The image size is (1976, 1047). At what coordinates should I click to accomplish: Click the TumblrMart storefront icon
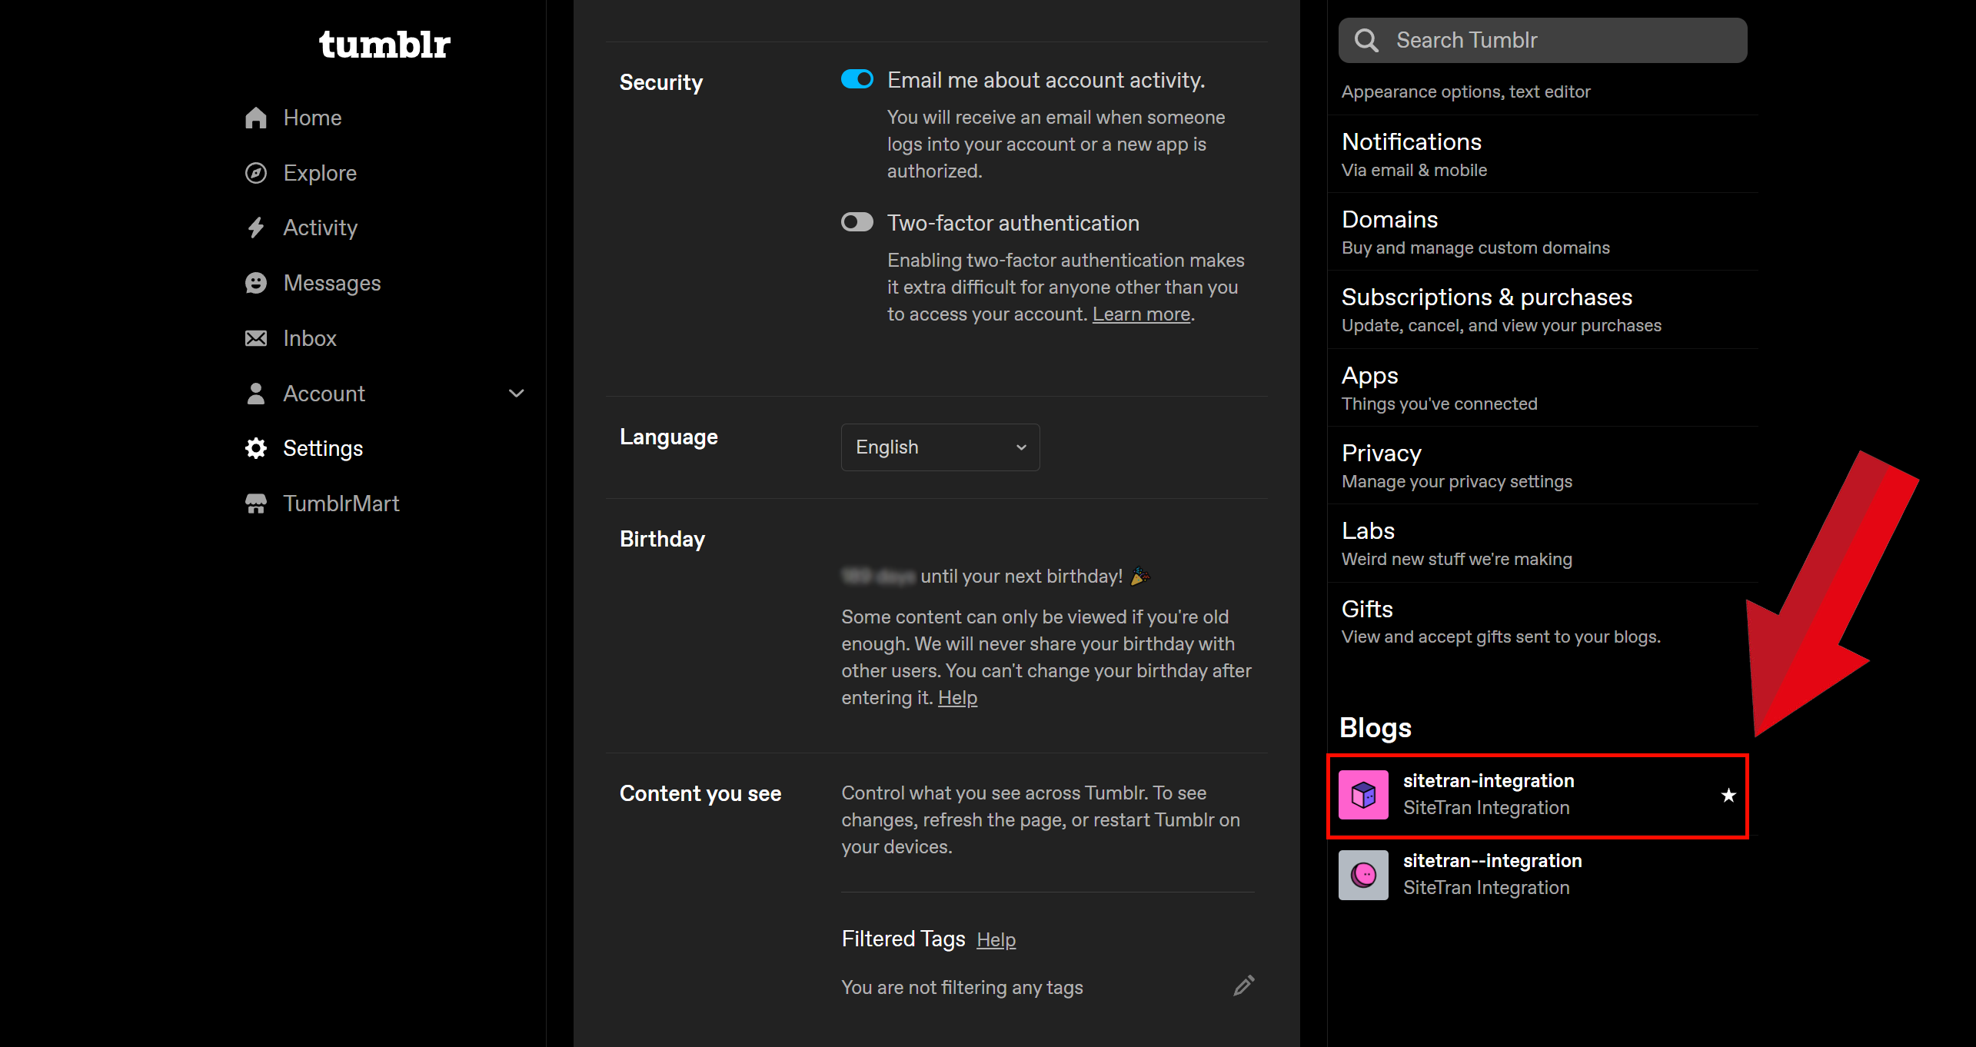click(x=256, y=504)
